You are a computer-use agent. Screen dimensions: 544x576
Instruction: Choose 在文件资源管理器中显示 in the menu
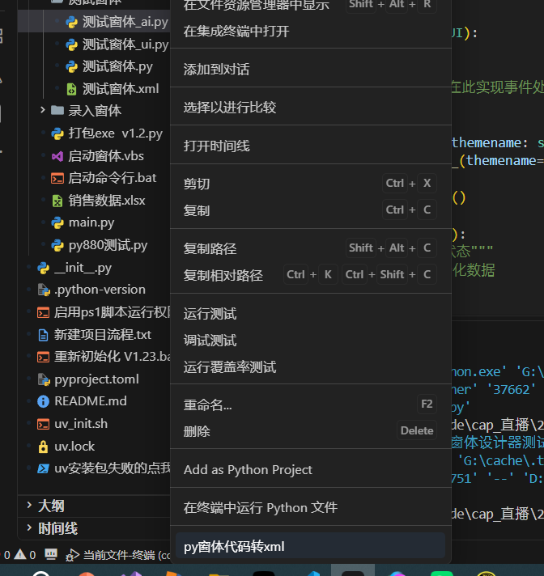tap(311, 5)
